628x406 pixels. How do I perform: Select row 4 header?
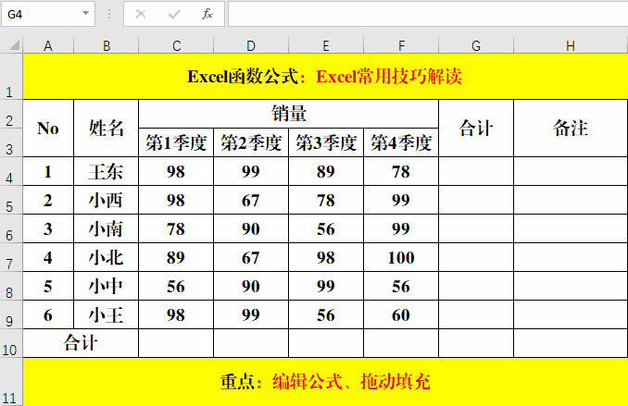point(11,171)
